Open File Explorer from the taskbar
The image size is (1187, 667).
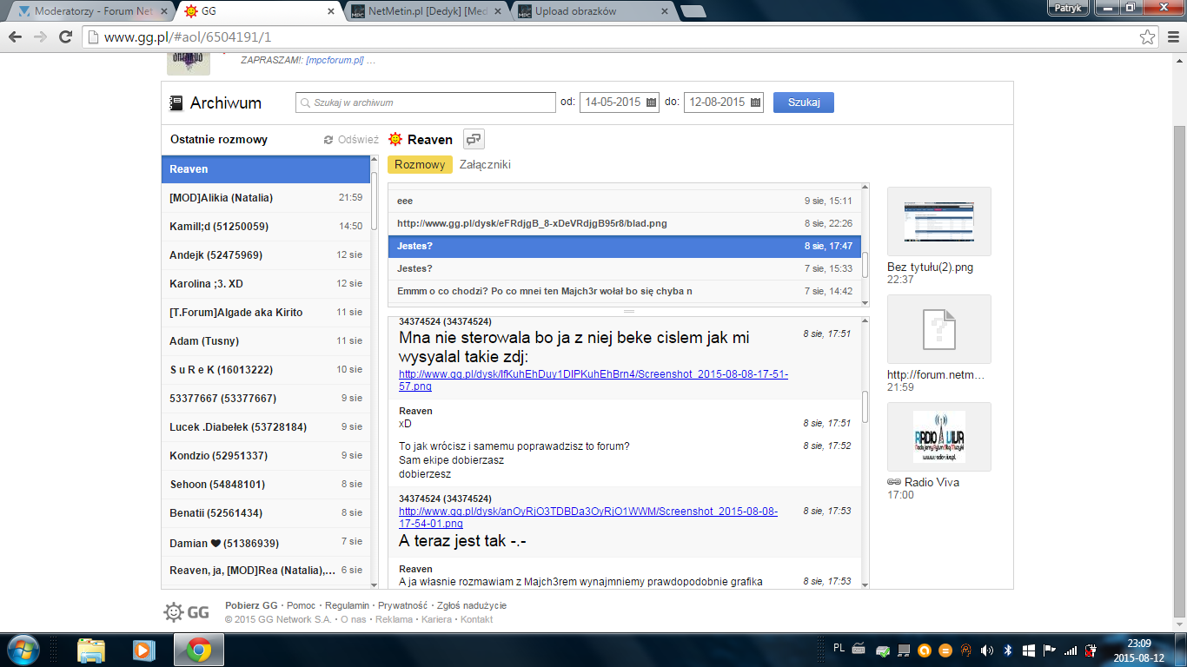(x=91, y=650)
